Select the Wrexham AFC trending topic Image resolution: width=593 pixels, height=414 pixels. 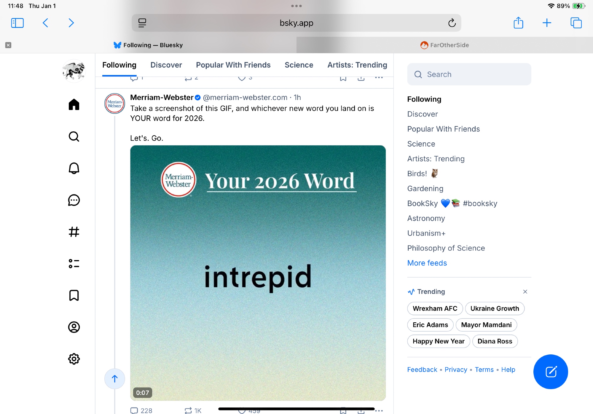click(x=435, y=308)
